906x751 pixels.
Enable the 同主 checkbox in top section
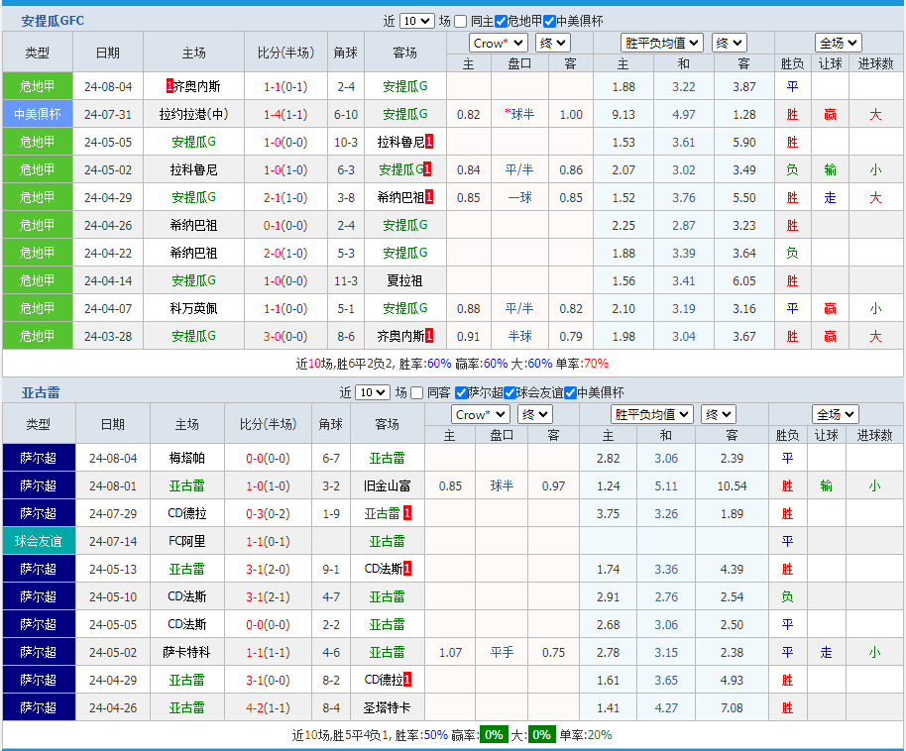point(458,20)
